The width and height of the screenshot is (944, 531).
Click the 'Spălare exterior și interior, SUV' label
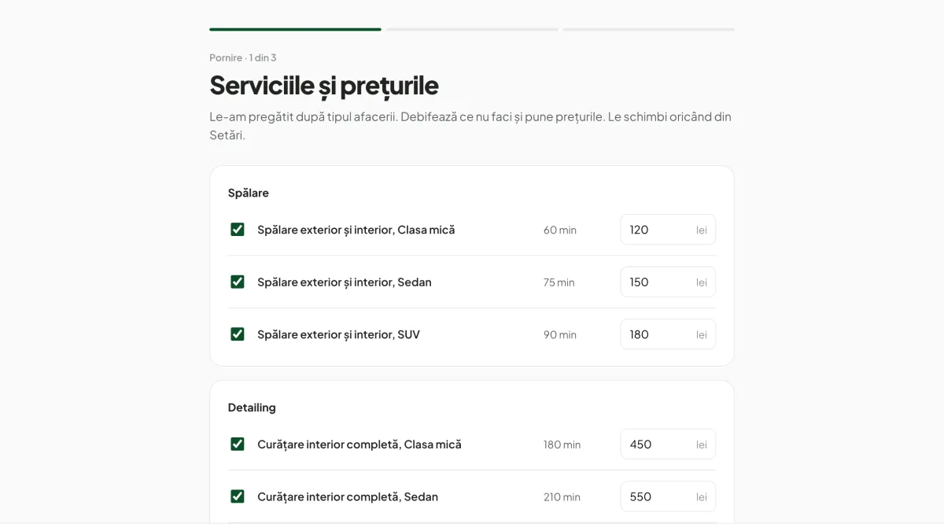[x=338, y=334]
